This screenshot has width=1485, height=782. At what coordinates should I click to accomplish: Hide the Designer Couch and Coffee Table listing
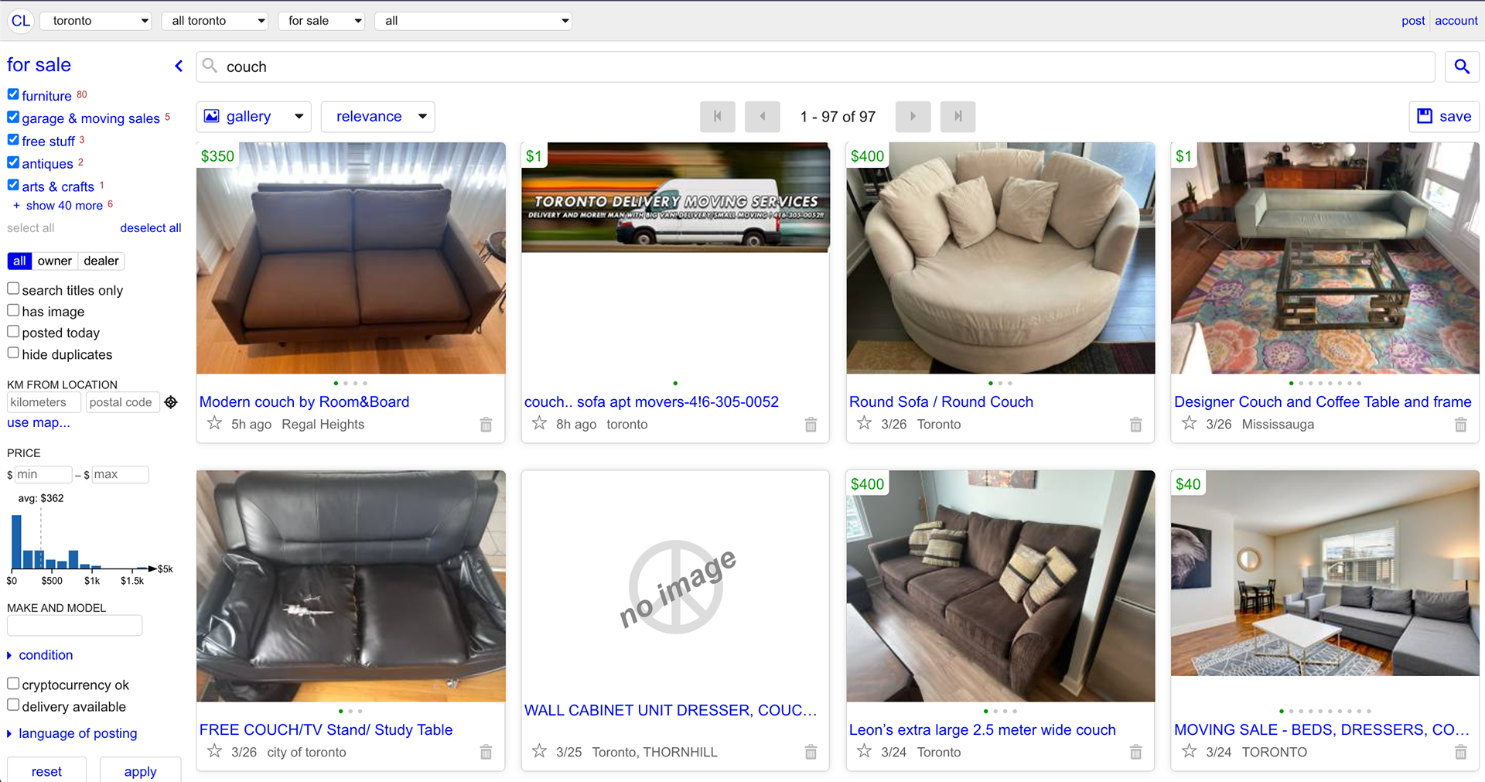1460,424
